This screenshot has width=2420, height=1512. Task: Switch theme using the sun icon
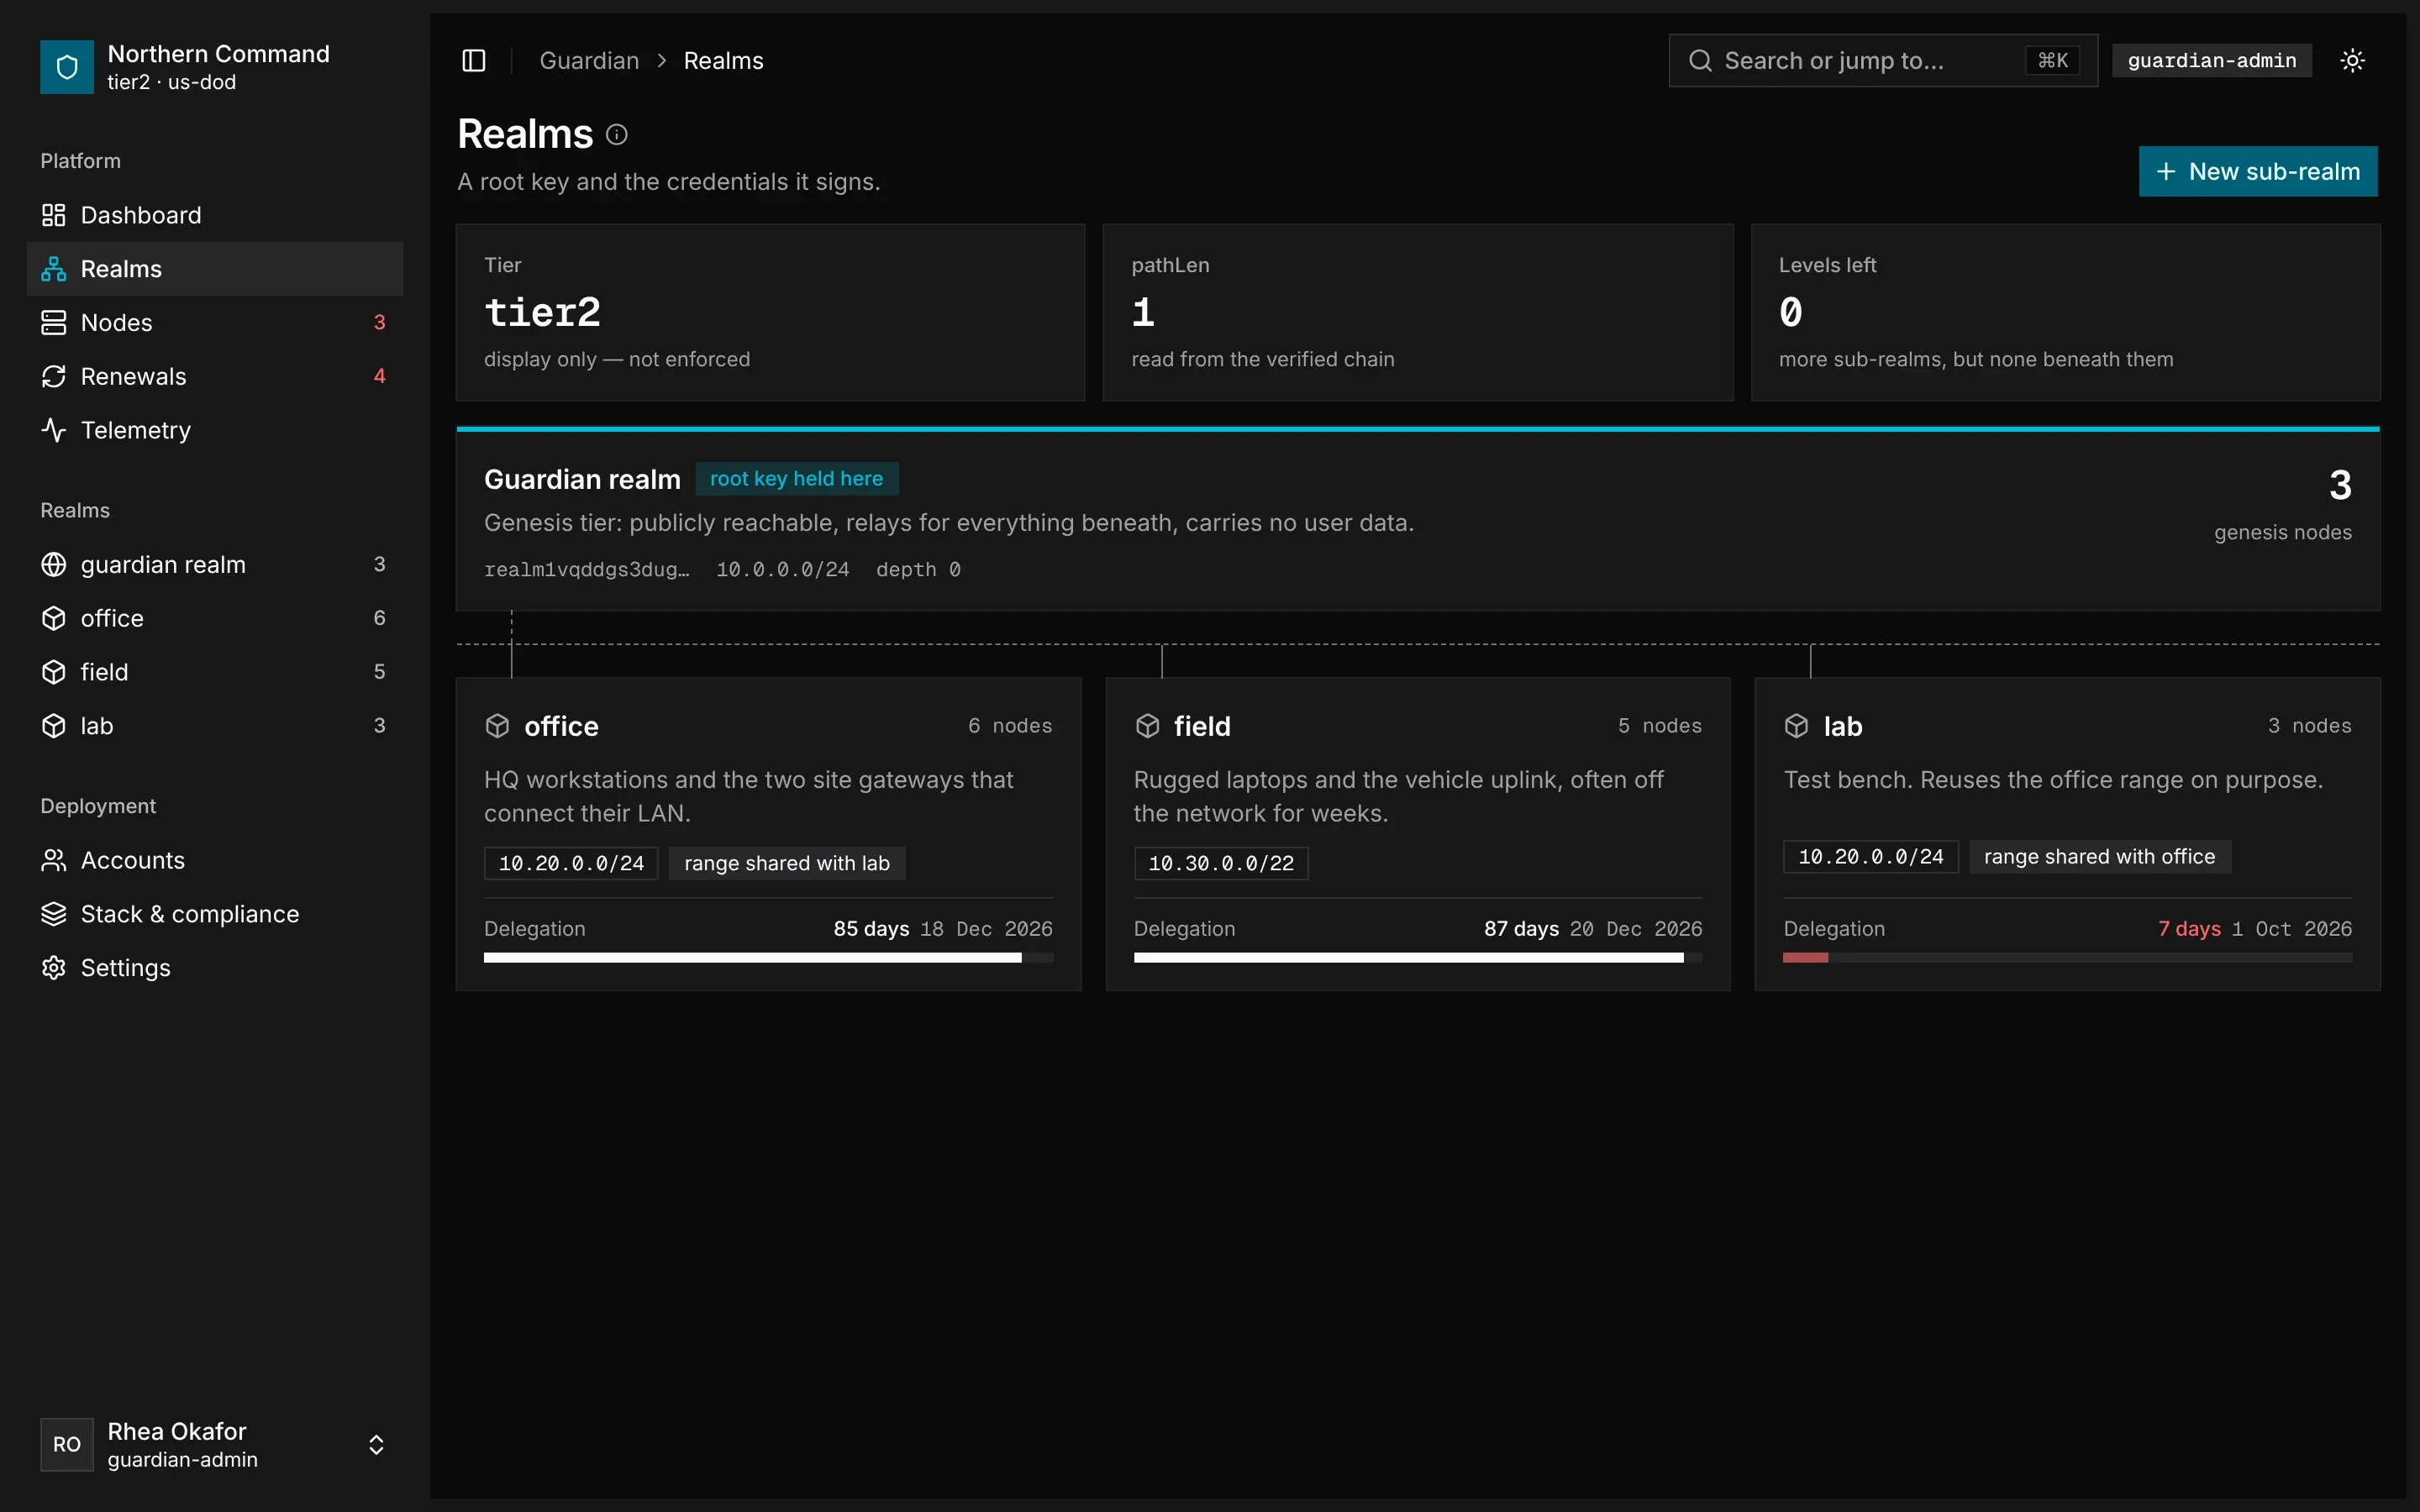(x=2352, y=61)
